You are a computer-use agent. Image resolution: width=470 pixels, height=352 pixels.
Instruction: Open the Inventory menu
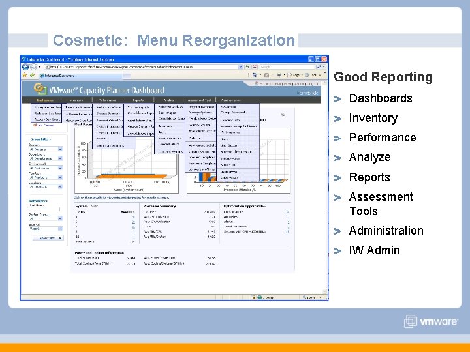coord(76,100)
